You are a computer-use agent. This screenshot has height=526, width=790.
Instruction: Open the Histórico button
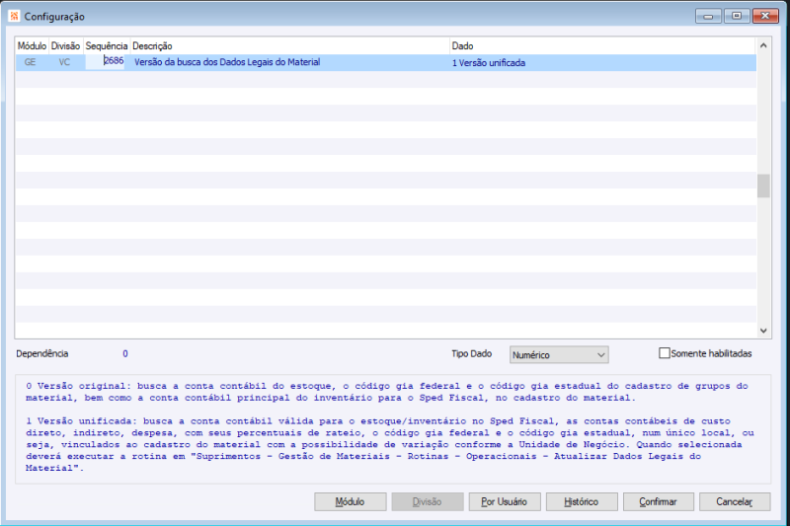pyautogui.click(x=582, y=502)
